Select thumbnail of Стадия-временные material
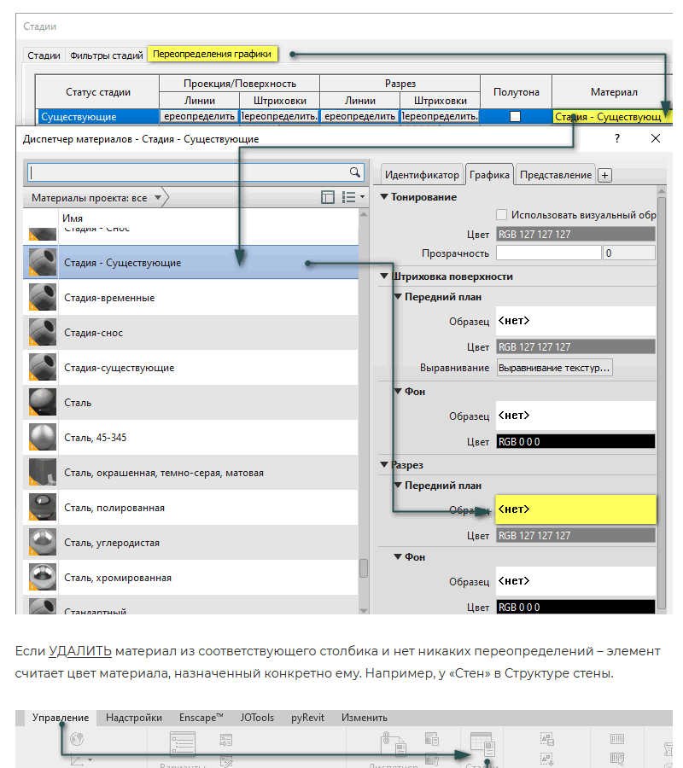The image size is (683, 768). (42, 297)
